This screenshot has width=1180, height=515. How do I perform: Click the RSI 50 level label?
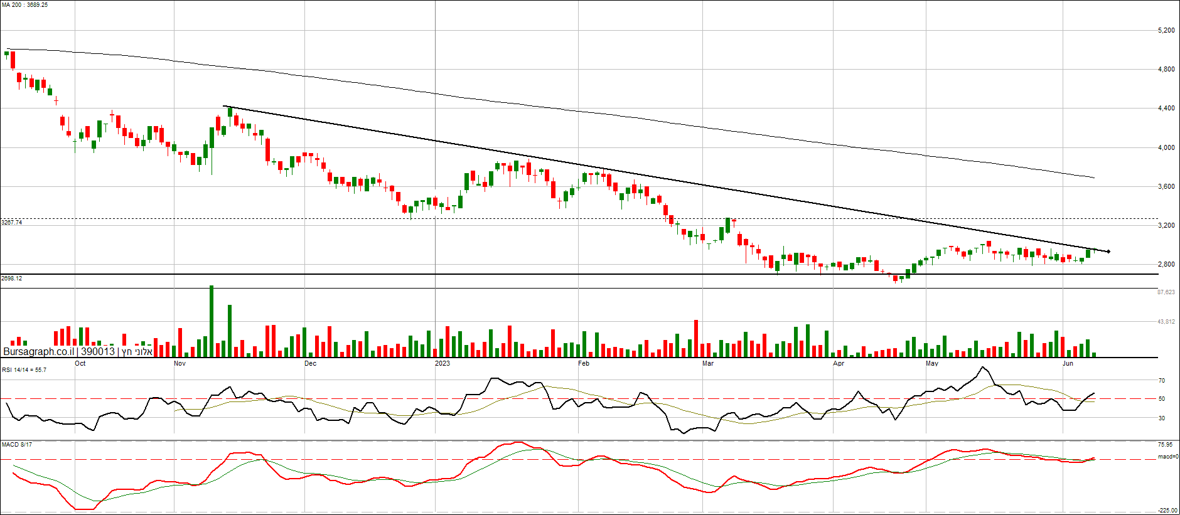[1162, 398]
